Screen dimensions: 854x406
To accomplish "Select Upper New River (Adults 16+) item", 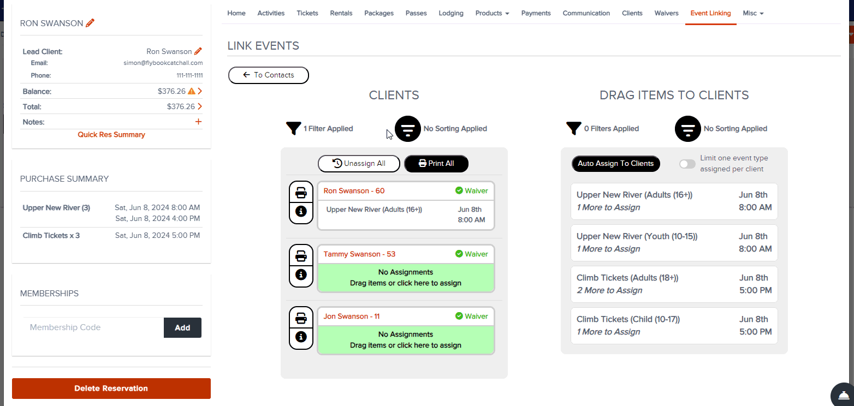I will coord(674,201).
